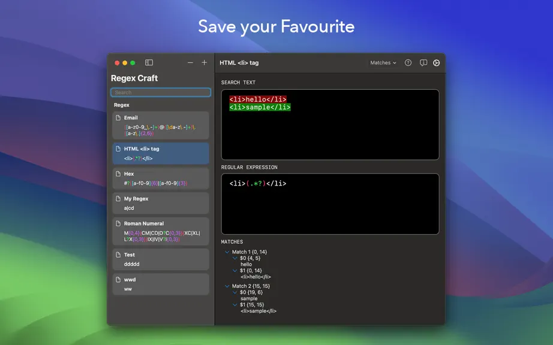Click the highlighted <li>sample</li> search line
This screenshot has width=553, height=345.
260,107
